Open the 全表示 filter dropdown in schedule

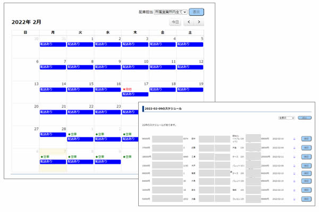286,118
